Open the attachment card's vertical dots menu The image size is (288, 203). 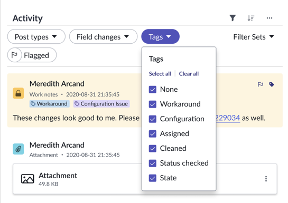click(x=266, y=179)
